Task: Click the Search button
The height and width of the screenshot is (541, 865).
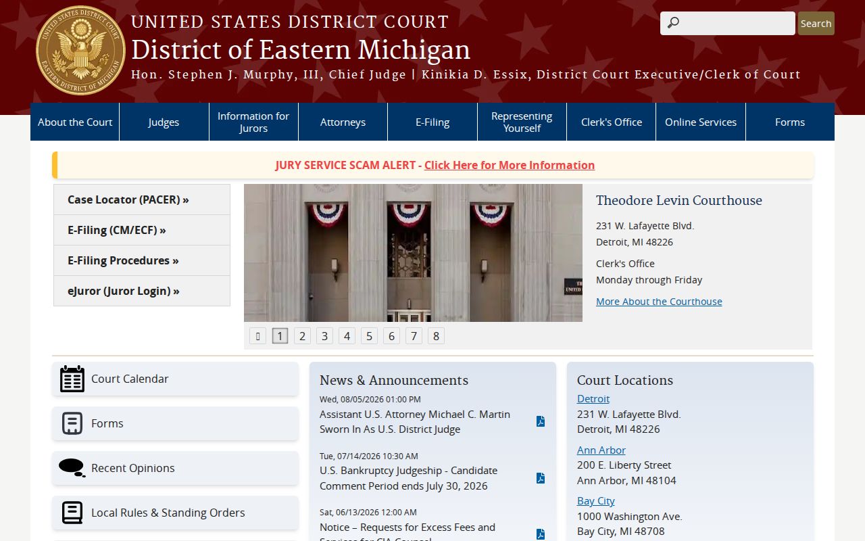Action: click(x=816, y=23)
